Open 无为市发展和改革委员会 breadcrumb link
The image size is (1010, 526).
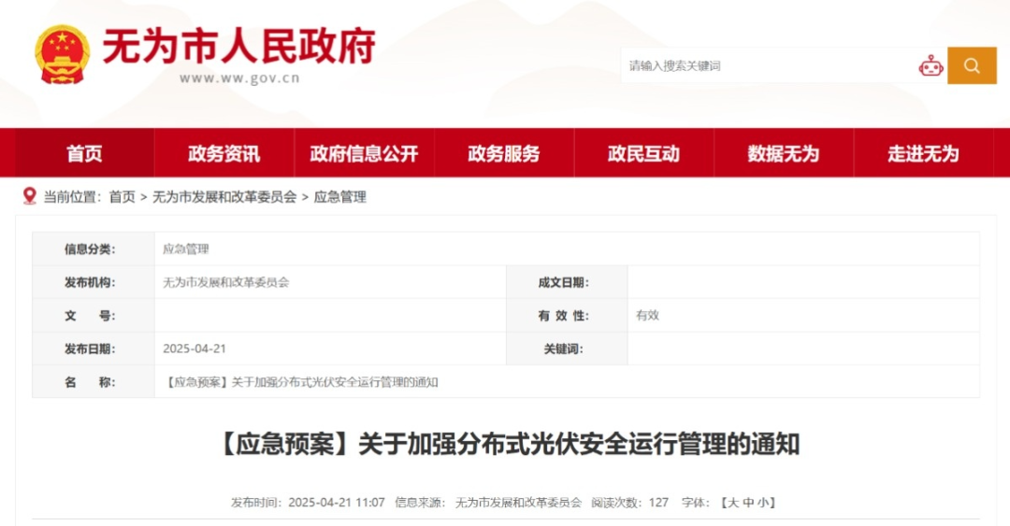point(224,197)
